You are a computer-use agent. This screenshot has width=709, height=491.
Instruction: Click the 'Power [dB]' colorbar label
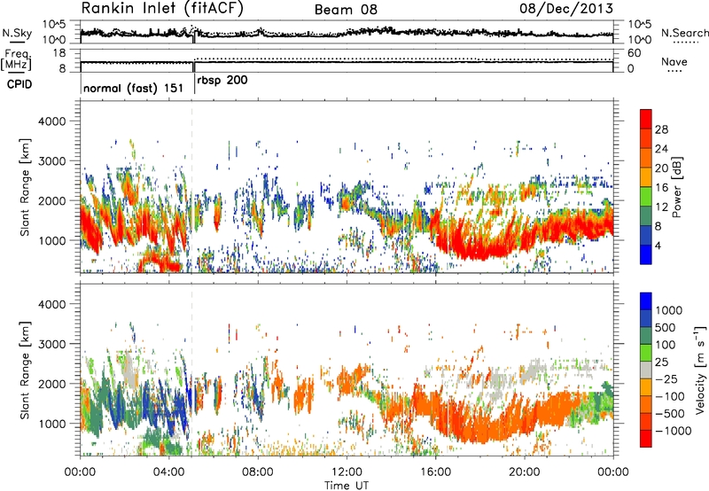[x=677, y=187]
